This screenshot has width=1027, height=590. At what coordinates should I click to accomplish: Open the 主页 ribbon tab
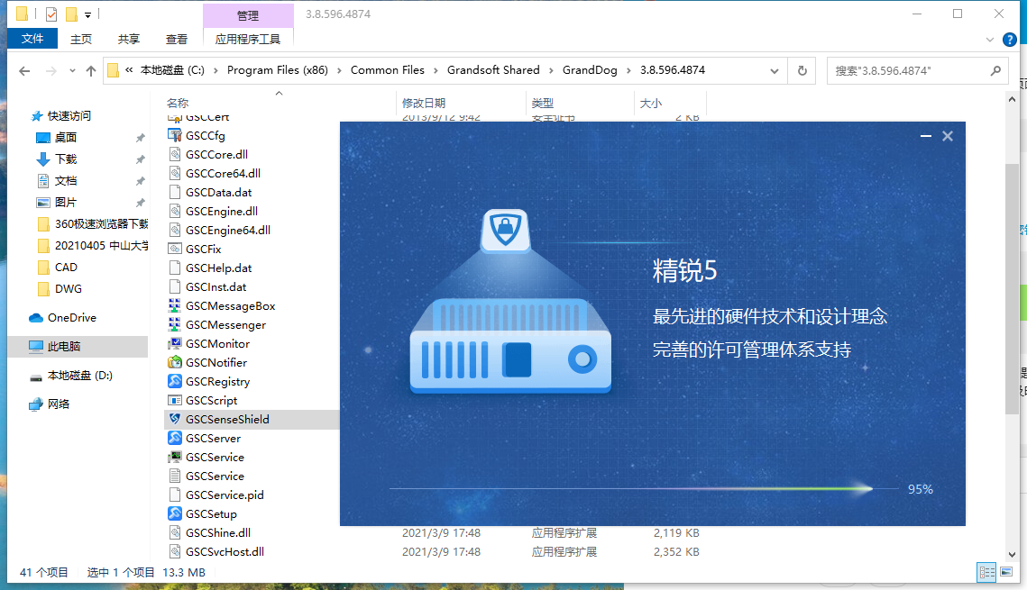coord(80,40)
